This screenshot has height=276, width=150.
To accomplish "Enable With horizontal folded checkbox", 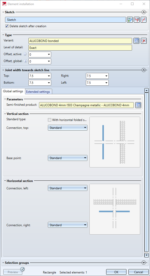I will 49,120.
